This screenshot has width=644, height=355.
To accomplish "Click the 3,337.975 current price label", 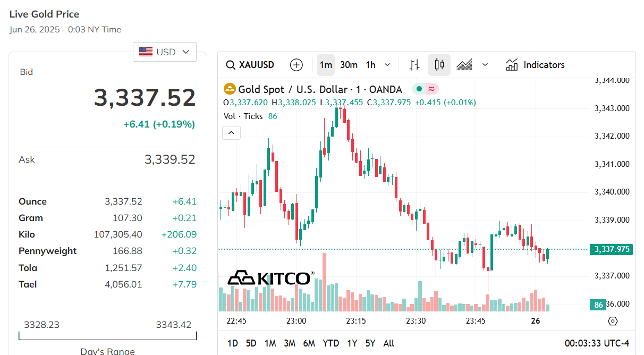I will pyautogui.click(x=611, y=249).
